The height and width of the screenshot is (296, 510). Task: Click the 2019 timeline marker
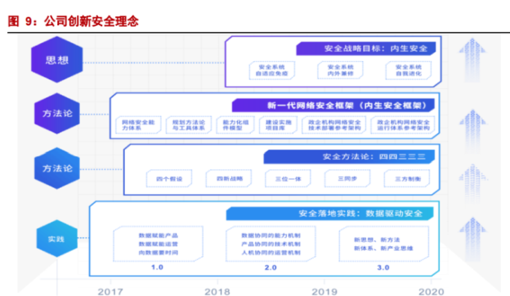tap(324, 291)
